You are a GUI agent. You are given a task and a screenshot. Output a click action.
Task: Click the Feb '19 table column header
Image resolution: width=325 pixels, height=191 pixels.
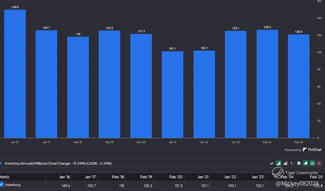pos(146,177)
